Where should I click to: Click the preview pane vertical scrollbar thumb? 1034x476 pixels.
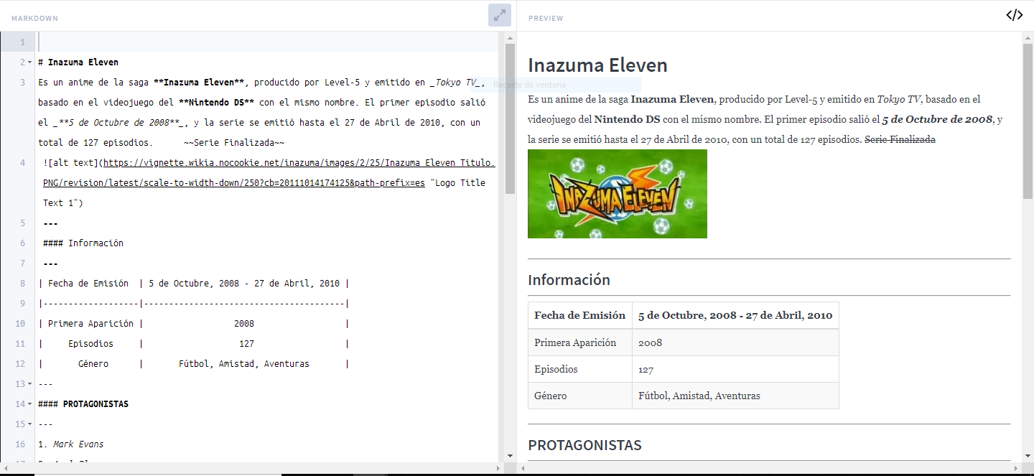coord(1028,121)
